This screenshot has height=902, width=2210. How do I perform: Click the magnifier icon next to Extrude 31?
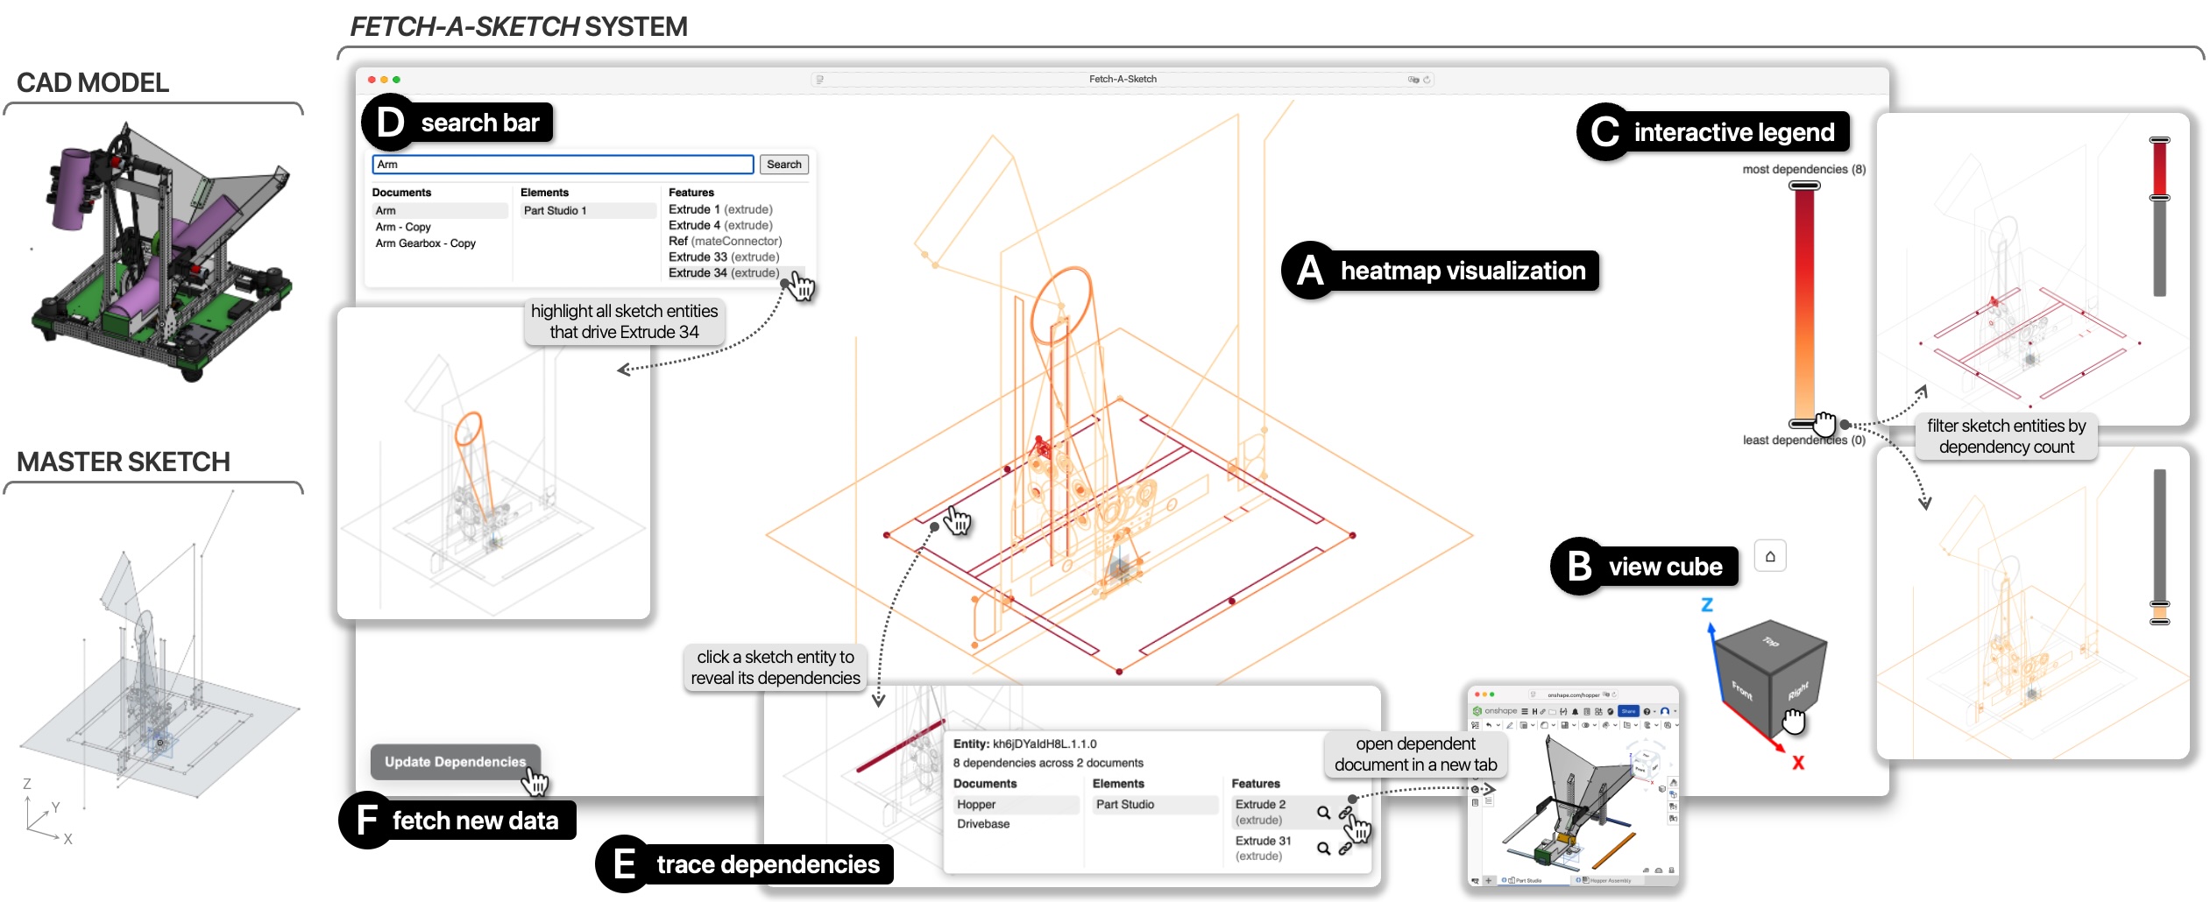[x=1323, y=848]
